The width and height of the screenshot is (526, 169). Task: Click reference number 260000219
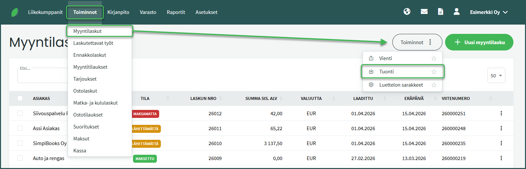[454, 158]
